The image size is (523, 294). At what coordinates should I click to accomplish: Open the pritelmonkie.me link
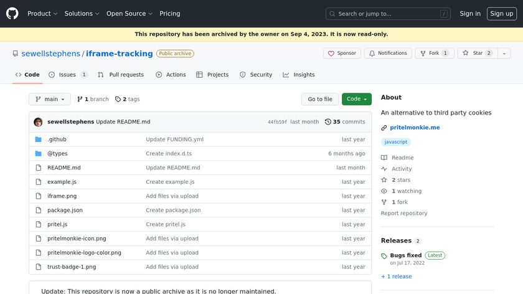(x=413, y=128)
